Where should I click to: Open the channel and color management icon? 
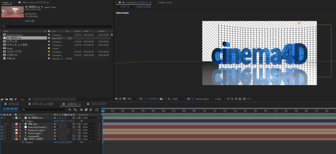[x=169, y=99]
